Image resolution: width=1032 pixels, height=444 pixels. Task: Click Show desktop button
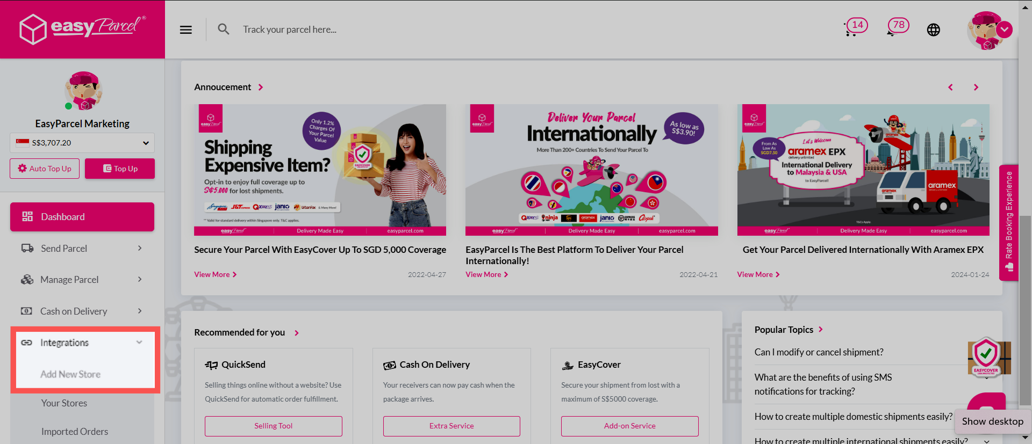(x=993, y=421)
